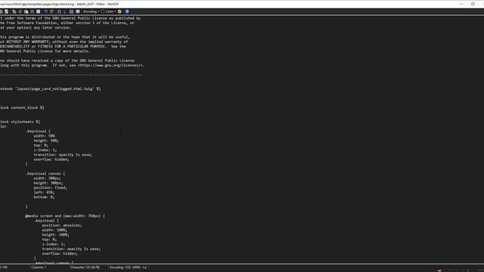Click the Copy icon in the editor toolbar
The height and width of the screenshot is (272, 484).
pos(14,11)
